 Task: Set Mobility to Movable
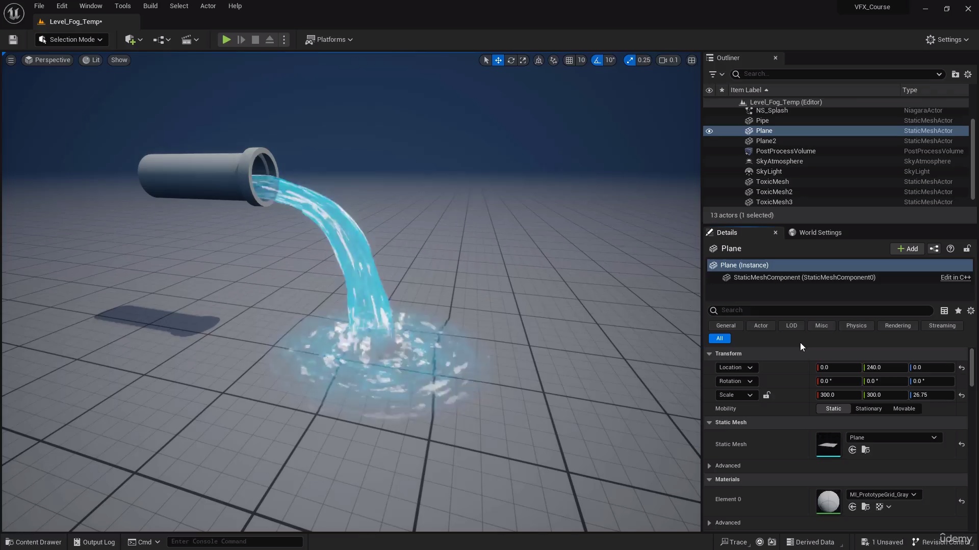click(904, 408)
